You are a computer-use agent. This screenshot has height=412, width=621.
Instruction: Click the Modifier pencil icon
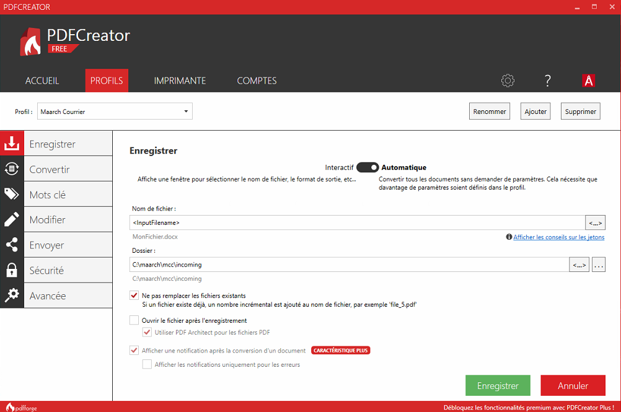[x=12, y=219]
